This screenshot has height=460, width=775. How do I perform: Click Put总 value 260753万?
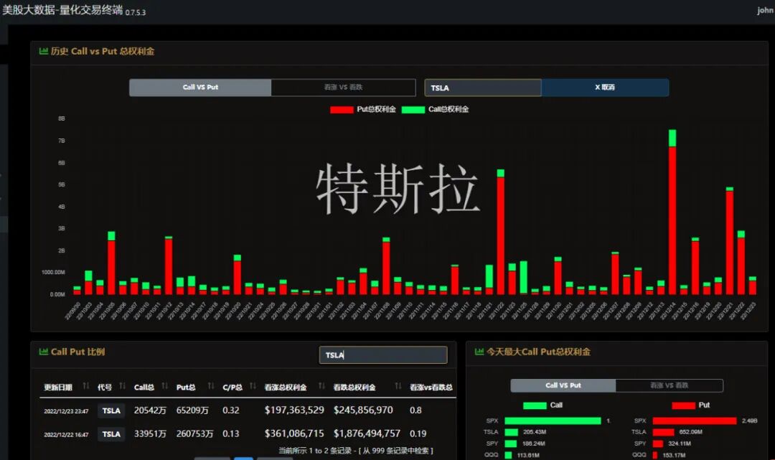(x=194, y=434)
